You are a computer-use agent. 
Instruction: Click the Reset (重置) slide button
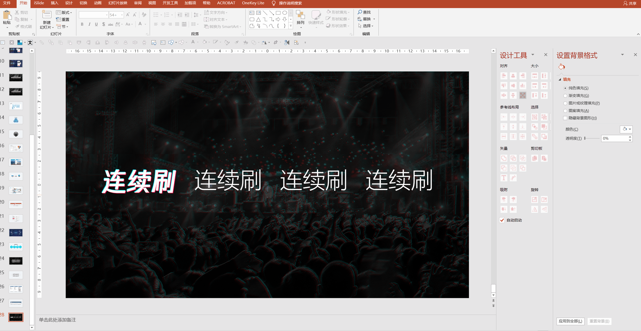point(63,19)
